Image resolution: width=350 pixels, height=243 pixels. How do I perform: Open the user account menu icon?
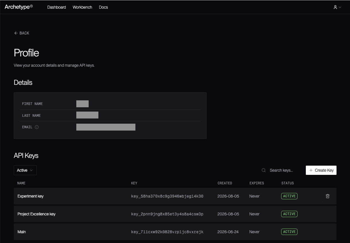pos(335,7)
